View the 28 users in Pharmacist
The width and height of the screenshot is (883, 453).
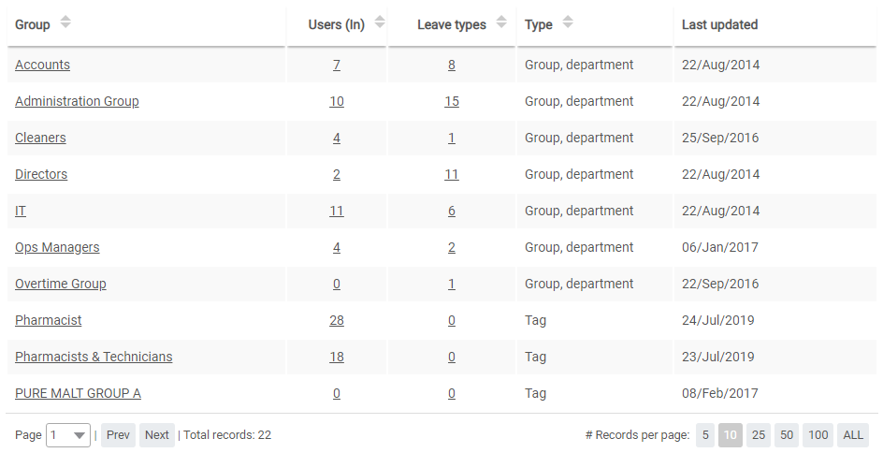(337, 320)
